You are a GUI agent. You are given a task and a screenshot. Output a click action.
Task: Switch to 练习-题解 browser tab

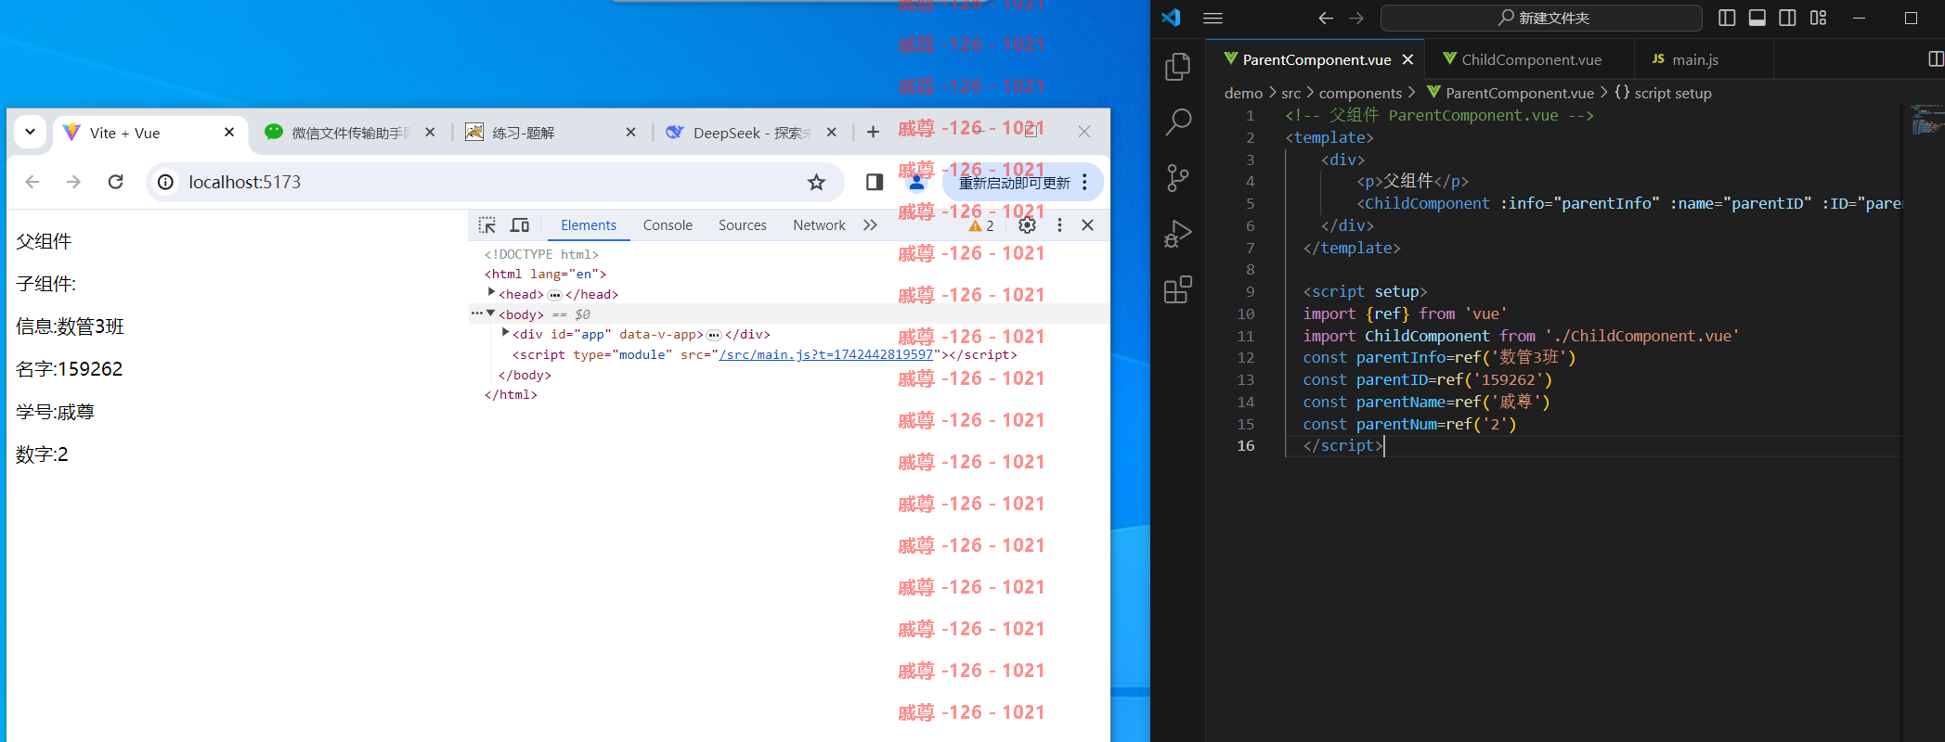coord(550,133)
